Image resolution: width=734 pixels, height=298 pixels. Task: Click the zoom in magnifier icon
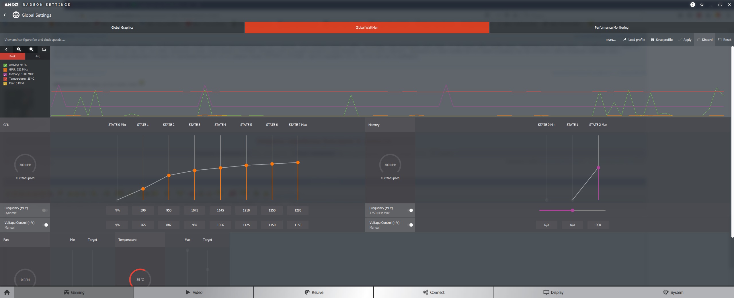pyautogui.click(x=19, y=49)
